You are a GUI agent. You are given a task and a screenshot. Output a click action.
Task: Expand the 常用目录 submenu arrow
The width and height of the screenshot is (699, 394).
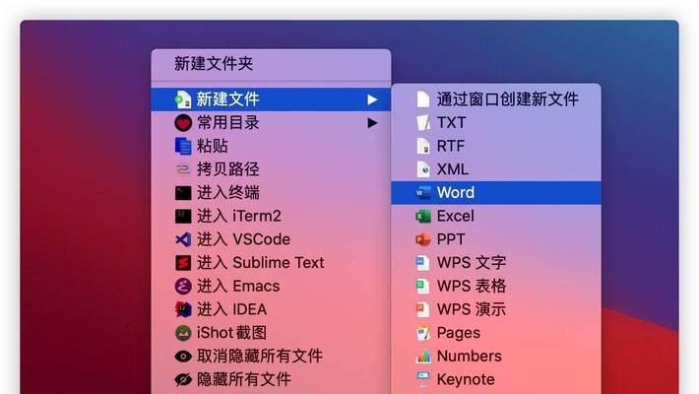(x=372, y=123)
